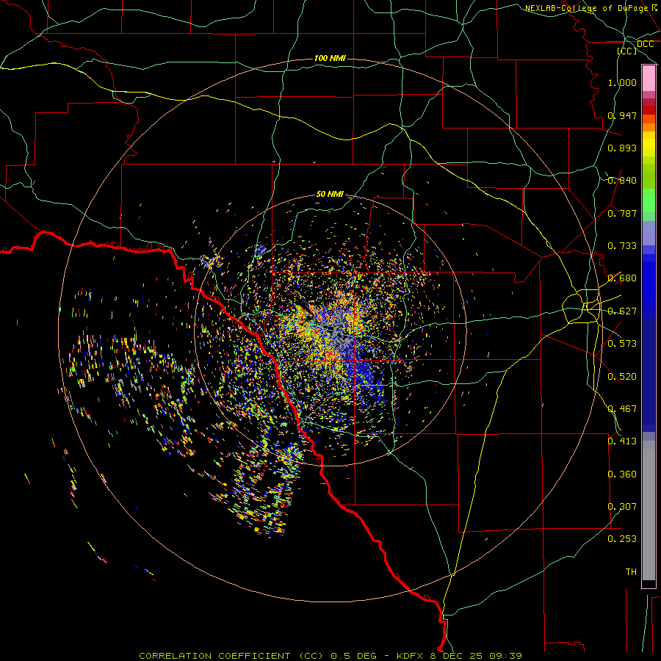Click the 0.733 scale value
The width and height of the screenshot is (661, 661).
(622, 246)
